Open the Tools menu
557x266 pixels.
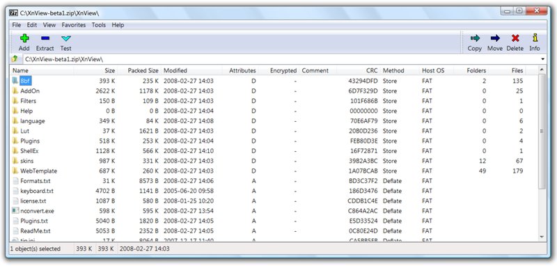point(99,25)
